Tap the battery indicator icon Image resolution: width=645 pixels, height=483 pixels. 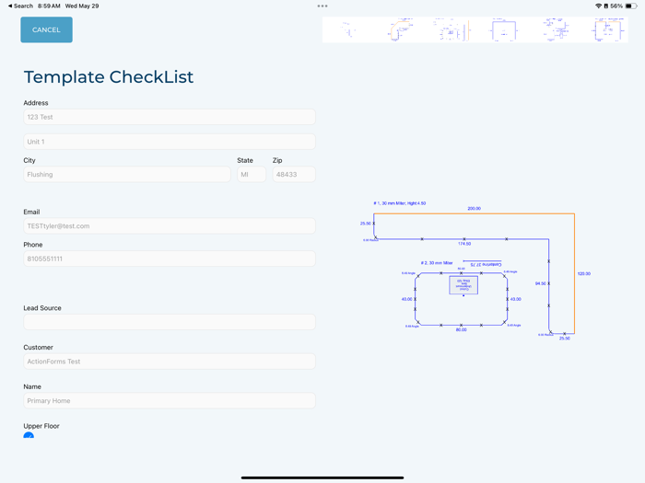pos(631,6)
